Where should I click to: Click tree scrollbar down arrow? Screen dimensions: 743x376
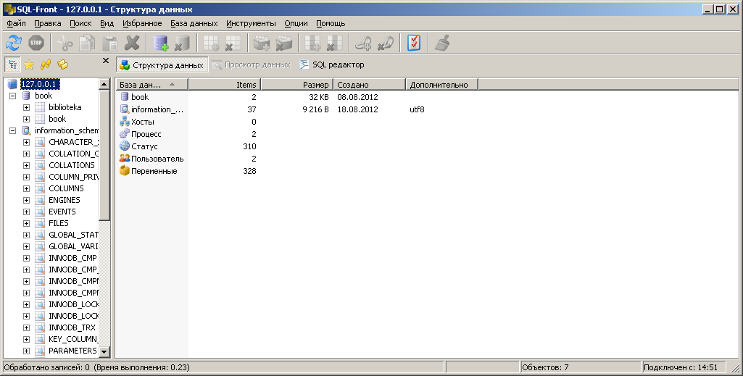click(x=104, y=352)
